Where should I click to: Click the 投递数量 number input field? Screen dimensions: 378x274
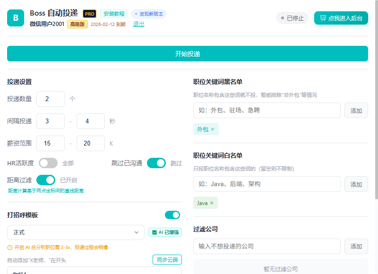click(51, 99)
